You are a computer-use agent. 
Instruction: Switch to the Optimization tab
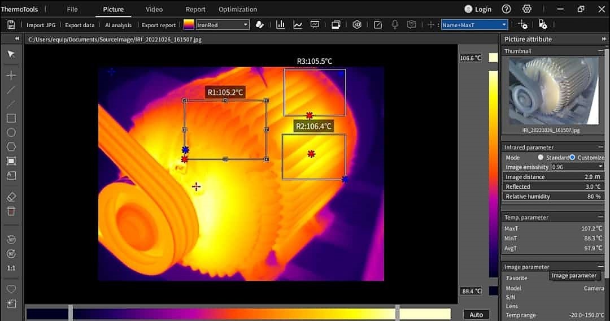[238, 9]
